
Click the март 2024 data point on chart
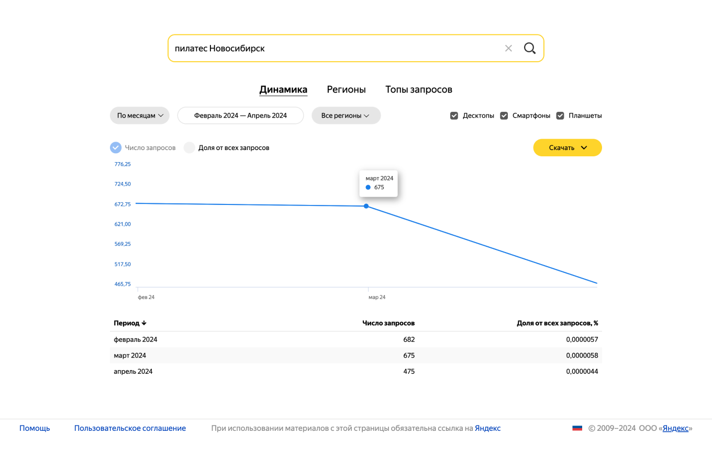(x=366, y=206)
